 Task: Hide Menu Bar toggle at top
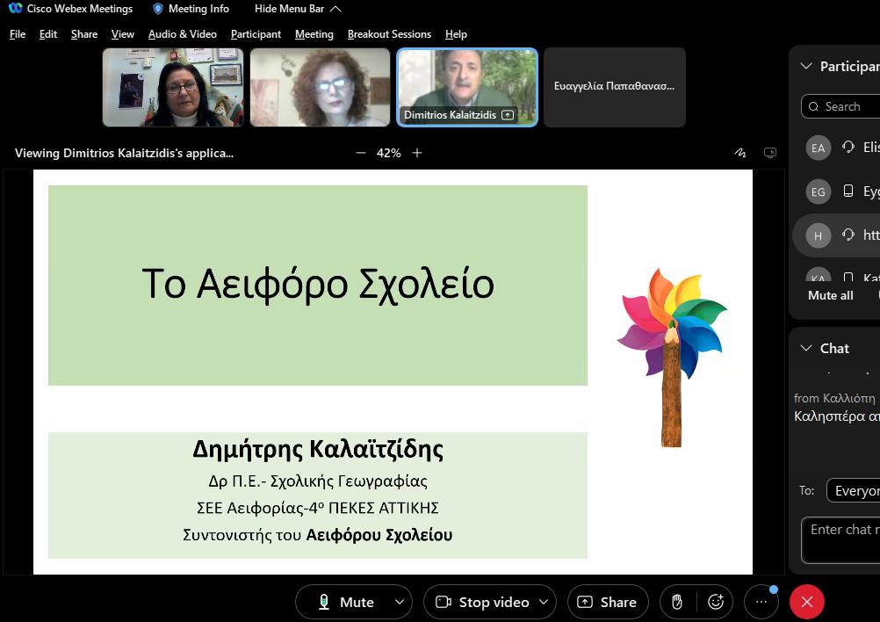point(298,9)
